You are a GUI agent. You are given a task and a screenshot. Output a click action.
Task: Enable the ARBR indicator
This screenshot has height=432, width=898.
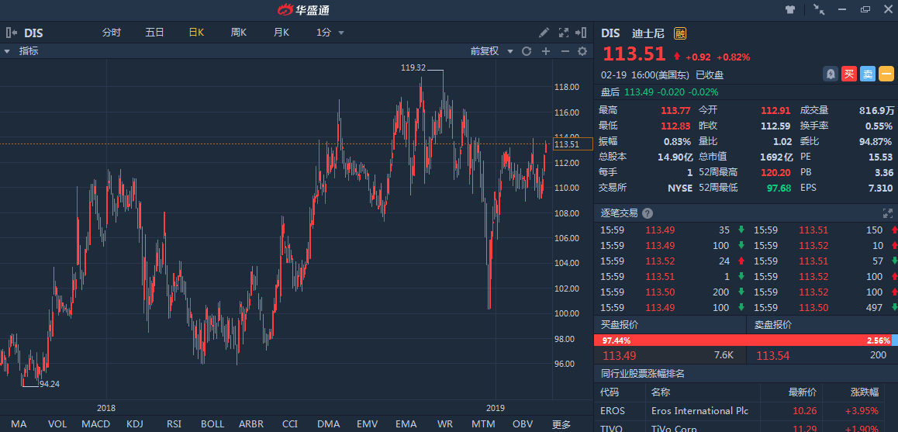pos(250,424)
